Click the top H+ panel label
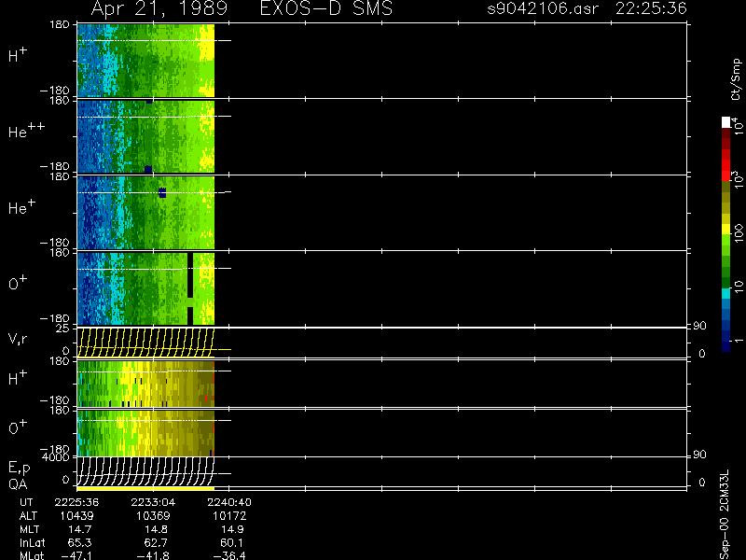746x560 pixels. [x=18, y=56]
